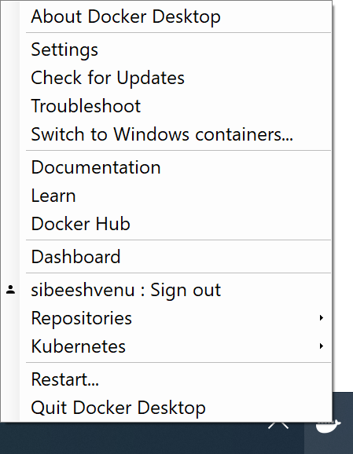Viewport: 353px width, 454px height.
Task: Expand the Repositories submenu arrow
Action: (321, 318)
